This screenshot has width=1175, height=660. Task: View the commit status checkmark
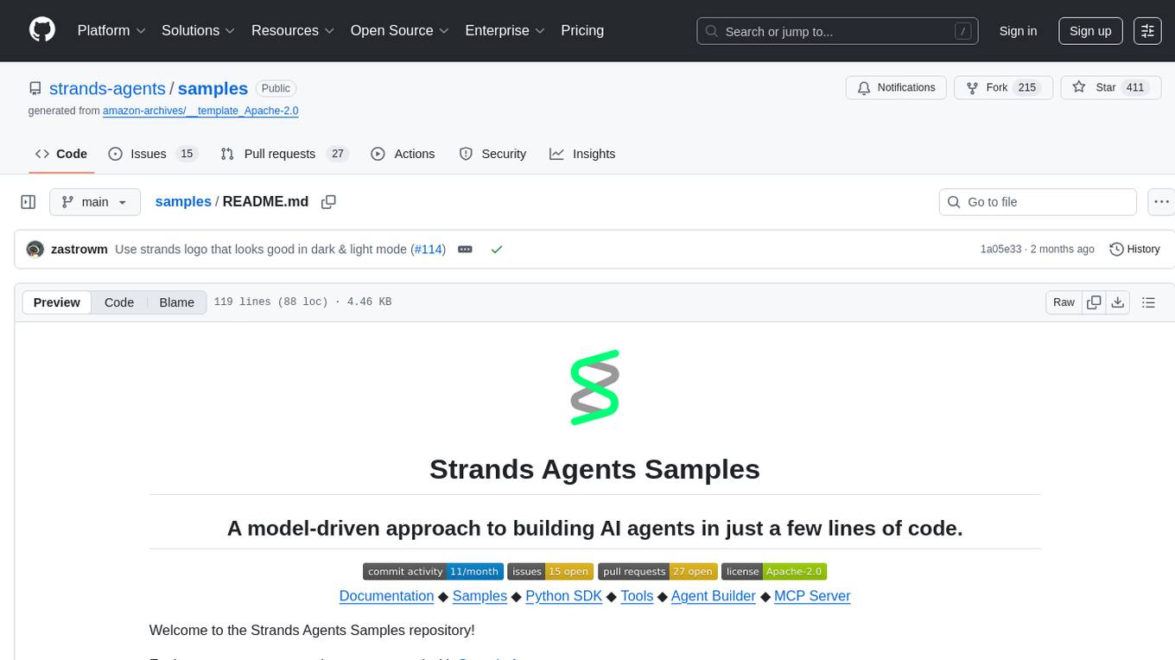pos(497,249)
